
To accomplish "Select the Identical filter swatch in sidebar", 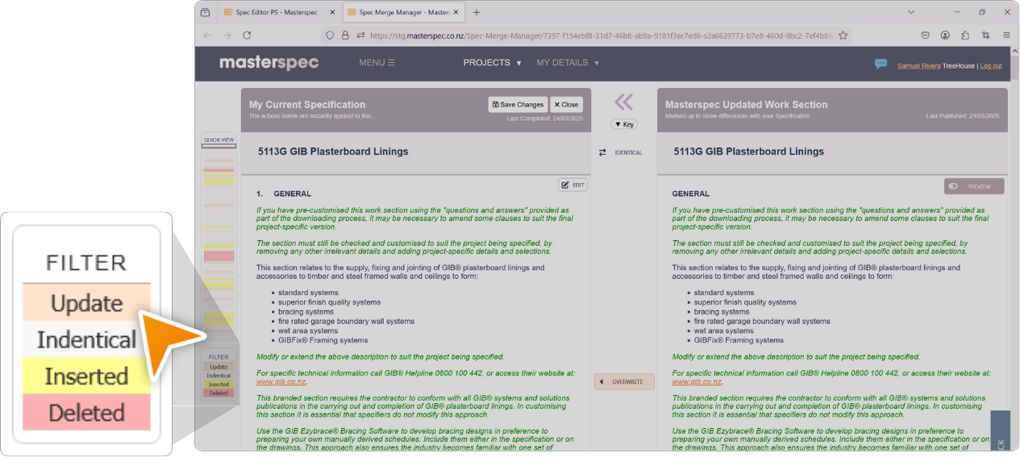I will coord(219,376).
